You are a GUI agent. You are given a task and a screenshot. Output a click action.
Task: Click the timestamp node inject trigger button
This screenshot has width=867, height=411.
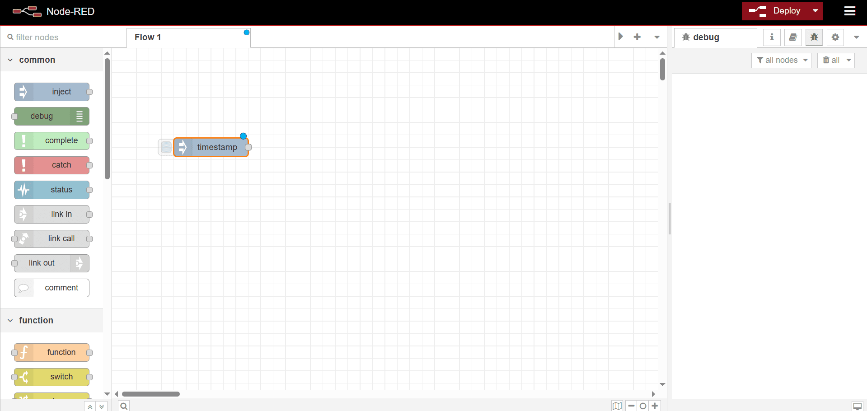point(166,147)
